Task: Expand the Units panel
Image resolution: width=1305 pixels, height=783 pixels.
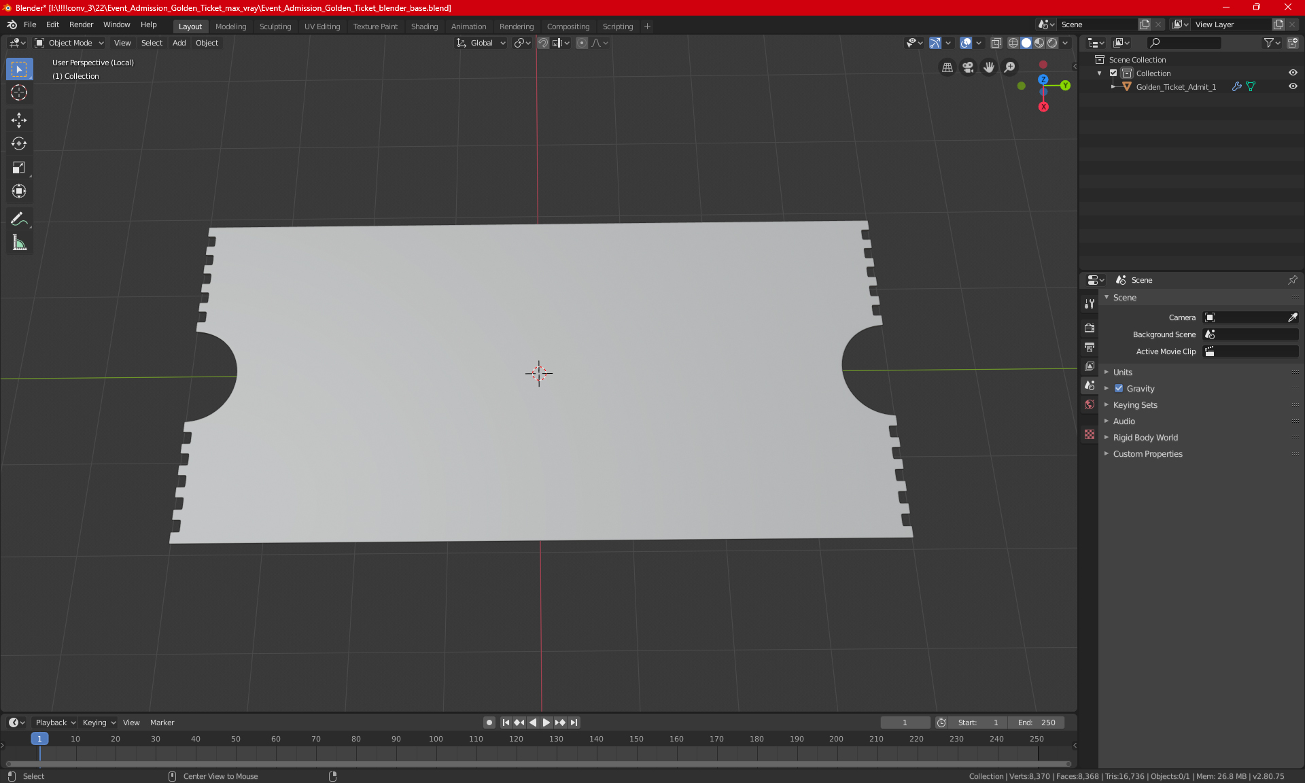Action: [1122, 372]
